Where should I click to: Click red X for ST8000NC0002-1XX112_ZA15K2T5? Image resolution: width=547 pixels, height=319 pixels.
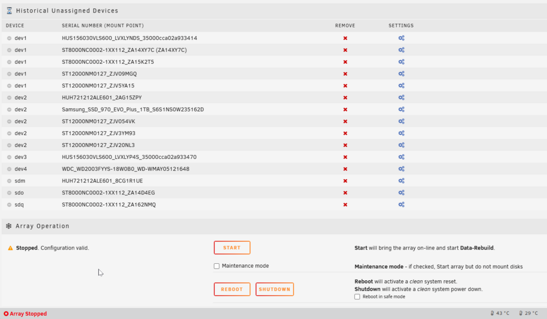pos(345,62)
